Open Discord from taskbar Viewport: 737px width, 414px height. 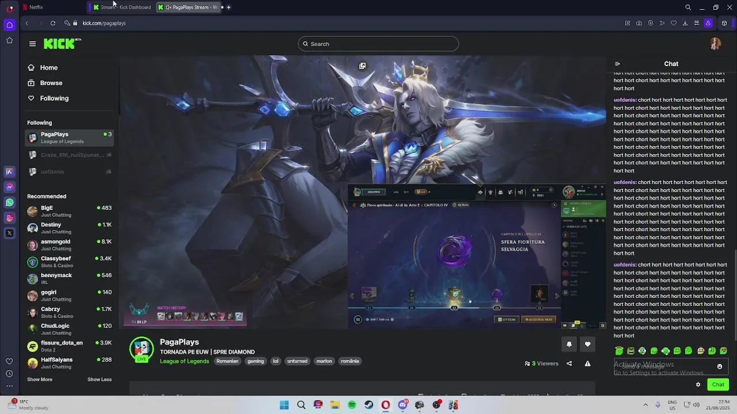pyautogui.click(x=402, y=405)
